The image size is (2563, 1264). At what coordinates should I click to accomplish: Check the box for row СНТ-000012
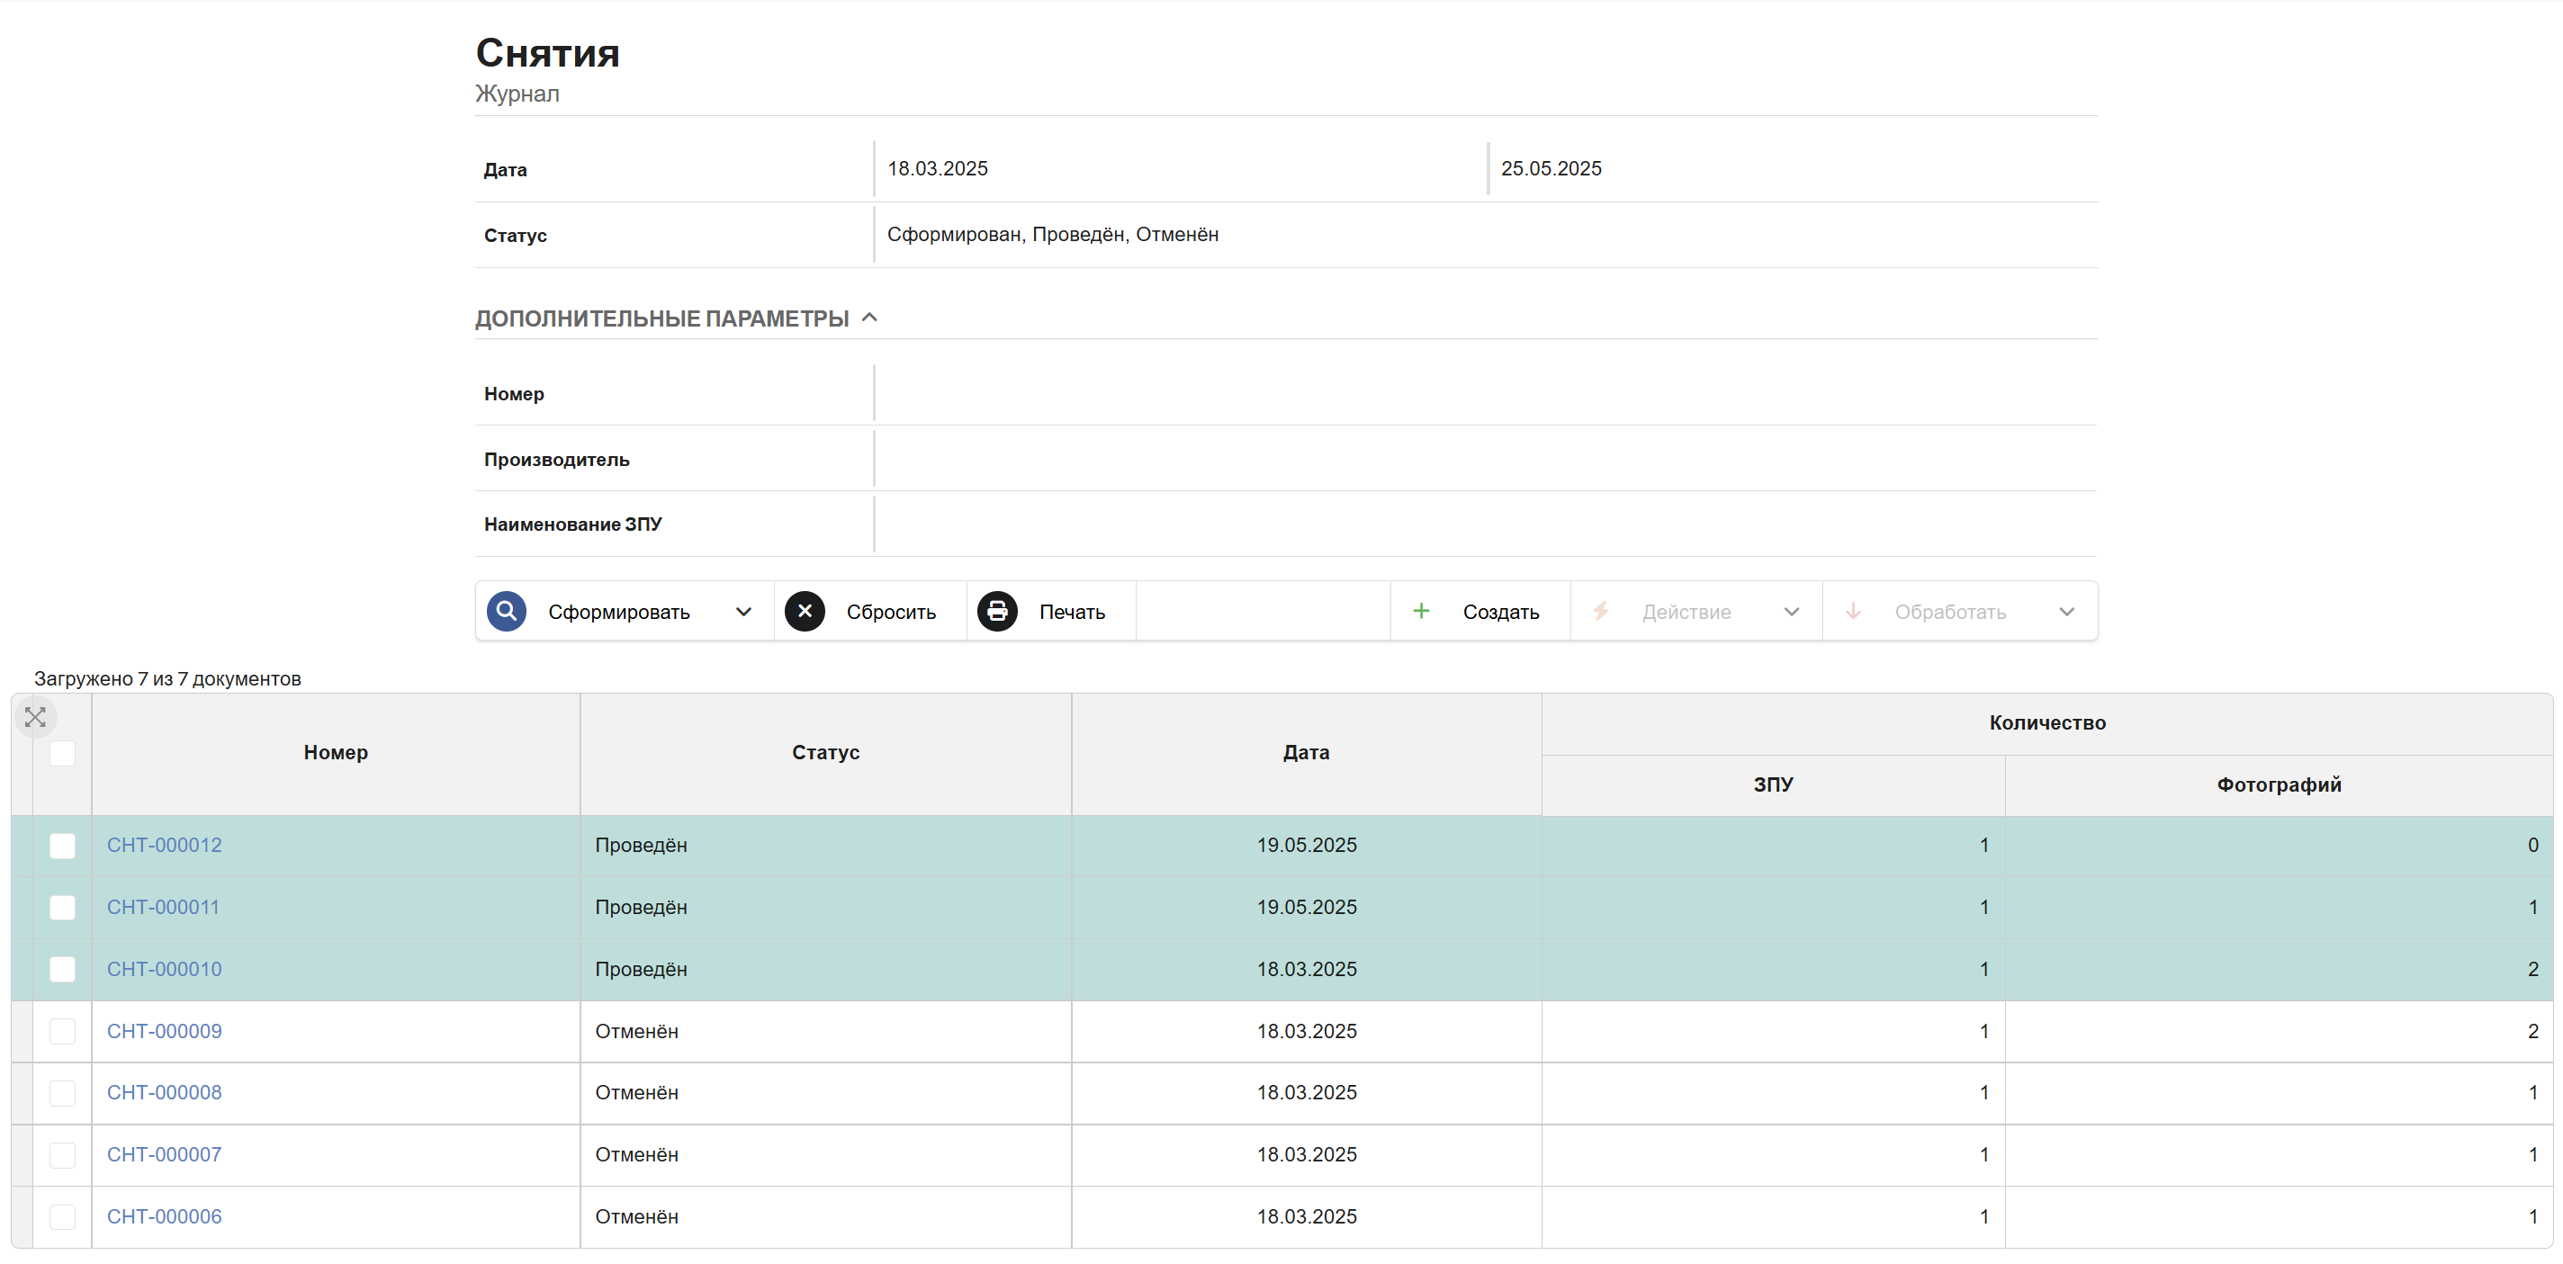(63, 846)
